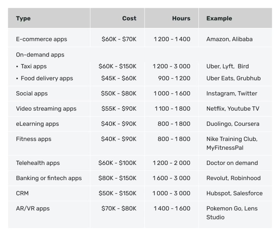This screenshot has width=280, height=236.
Task: Select the Fitness apps cell
Action: point(33,139)
